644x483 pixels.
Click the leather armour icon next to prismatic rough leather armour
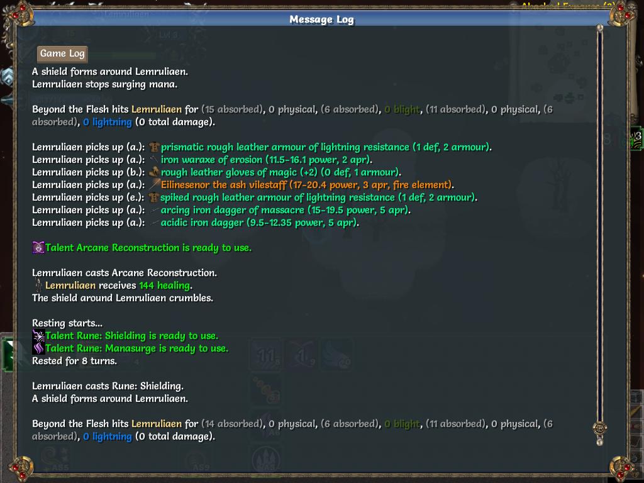point(154,147)
